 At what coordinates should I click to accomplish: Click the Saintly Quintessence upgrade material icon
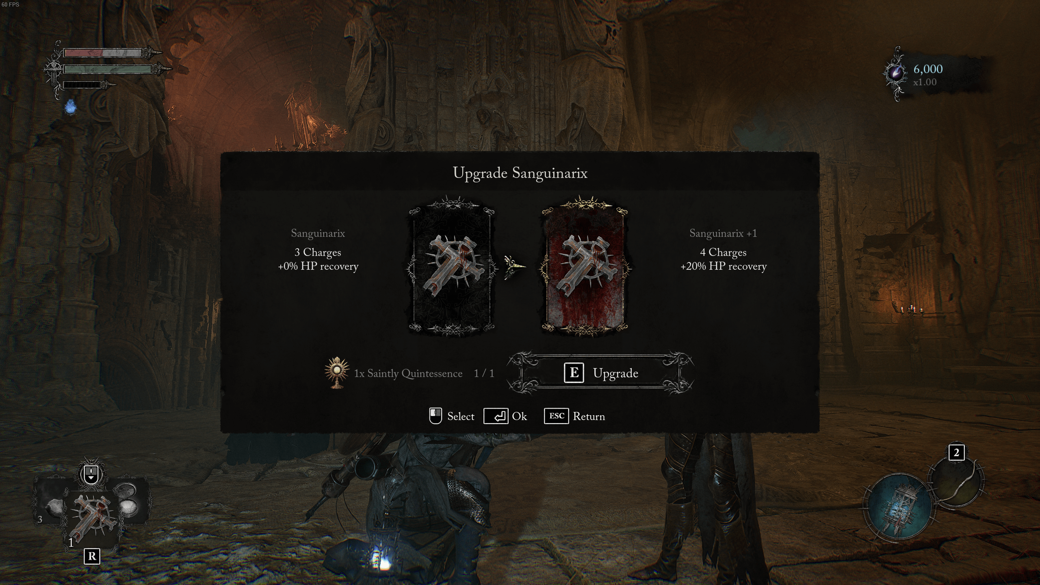pos(336,371)
